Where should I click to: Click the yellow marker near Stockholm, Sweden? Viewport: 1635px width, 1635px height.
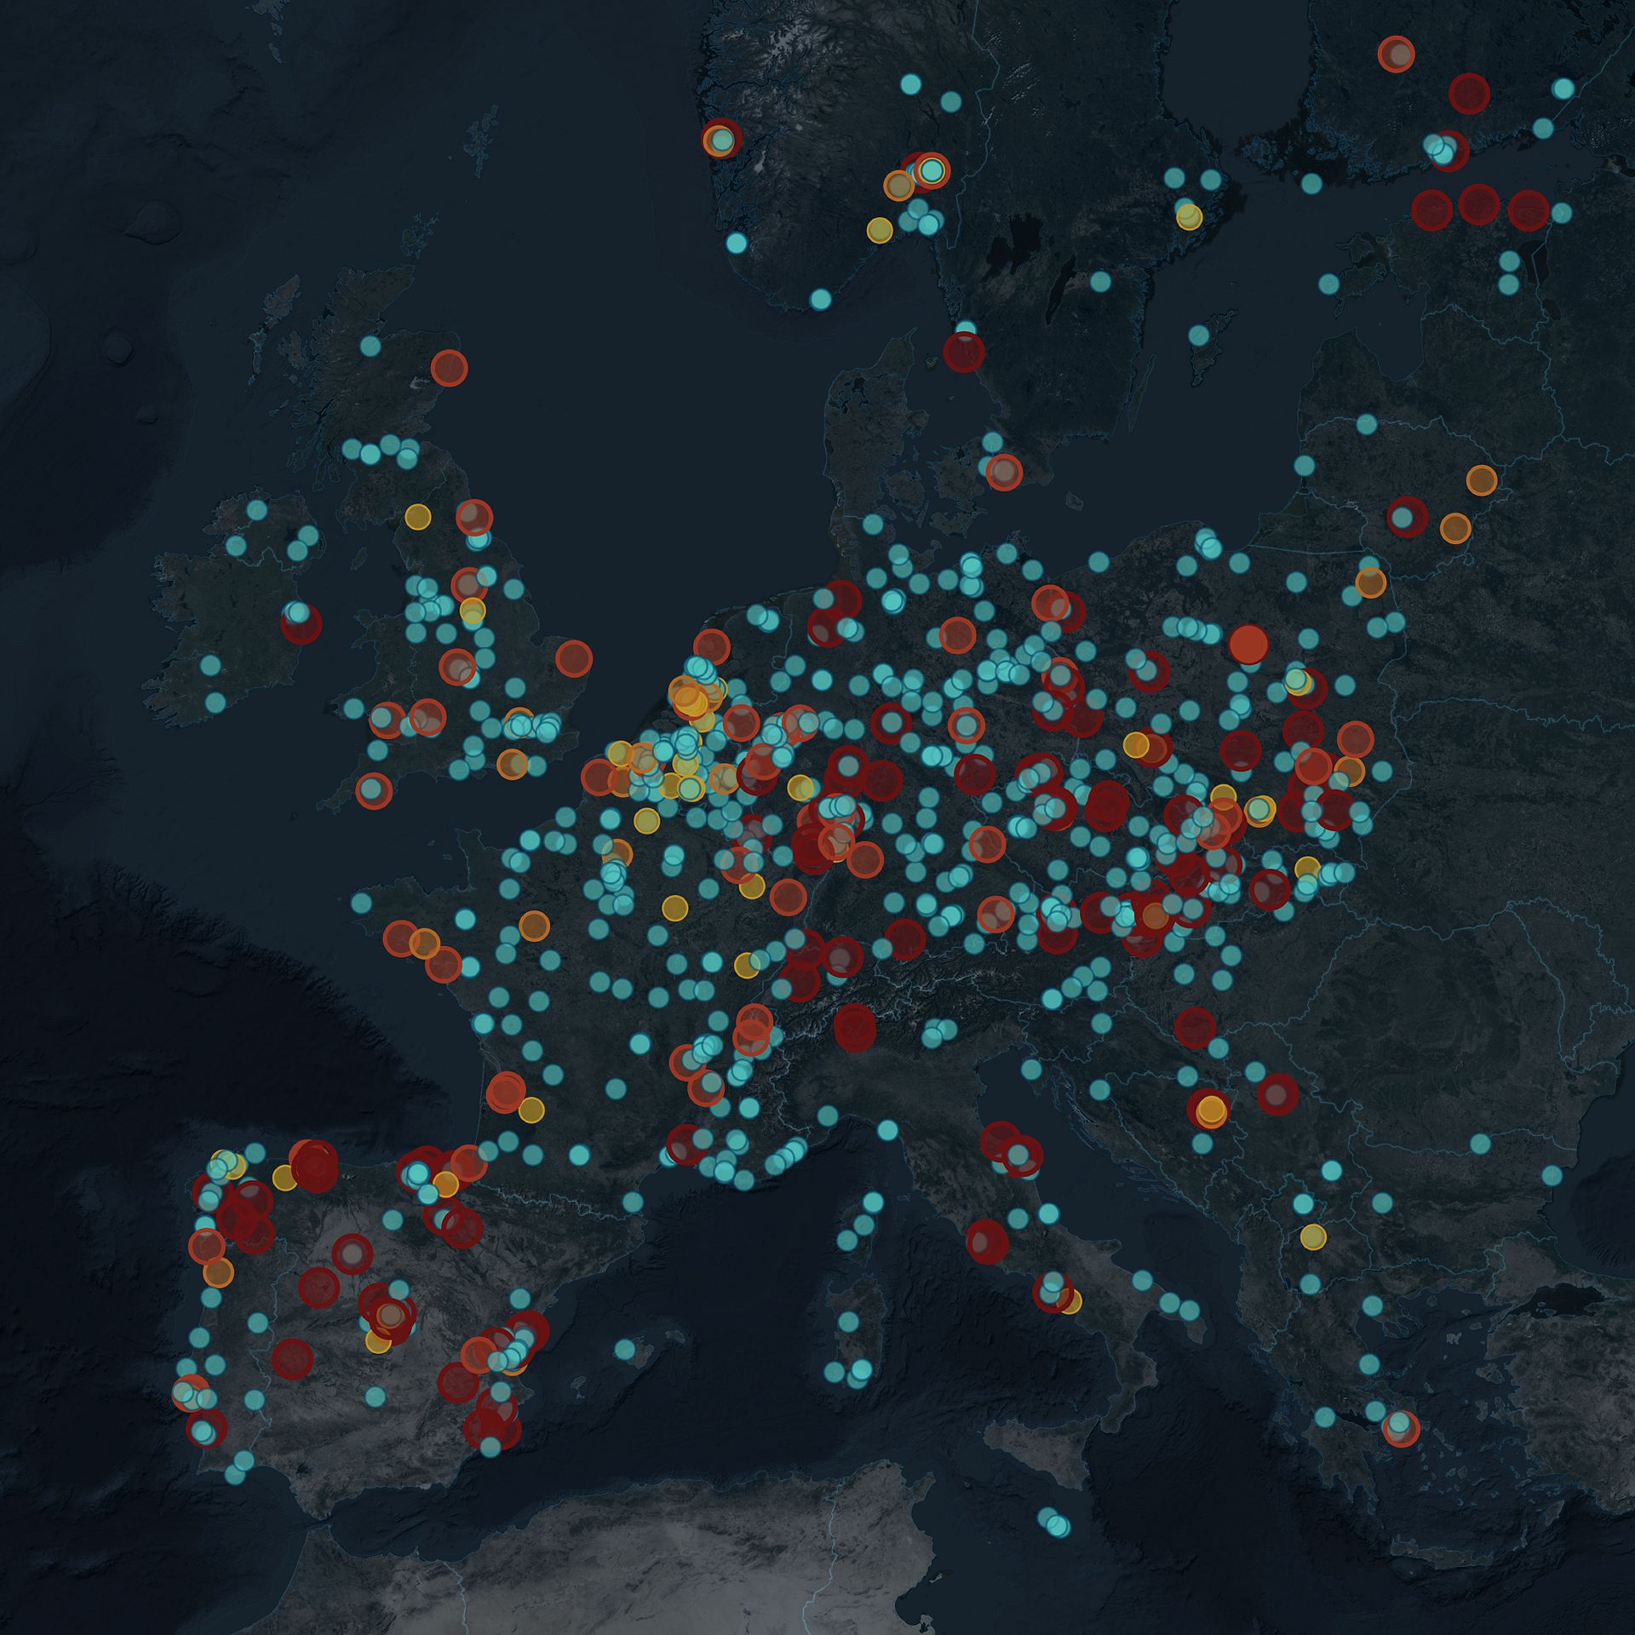(1189, 216)
